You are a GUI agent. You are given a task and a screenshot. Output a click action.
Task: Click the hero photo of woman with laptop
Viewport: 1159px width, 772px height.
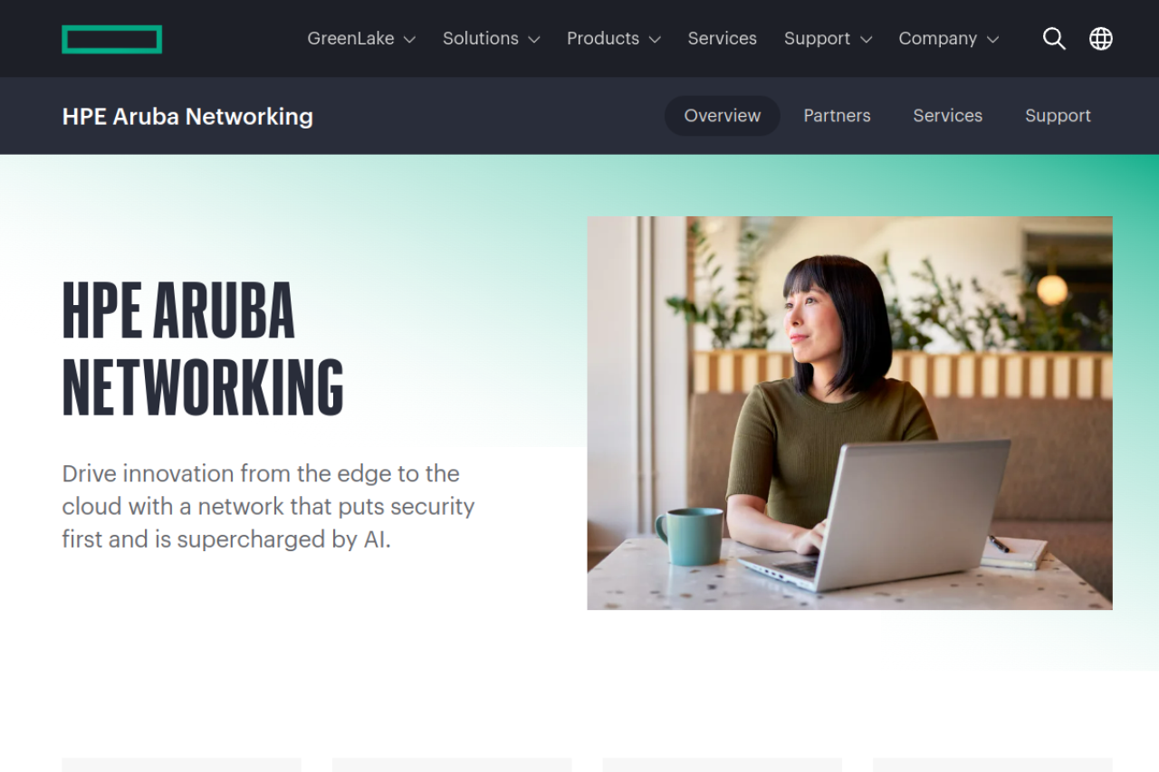849,413
